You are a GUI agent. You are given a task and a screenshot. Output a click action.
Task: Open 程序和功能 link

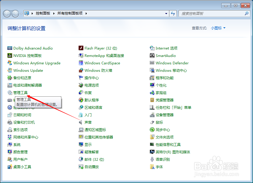pos(164,78)
